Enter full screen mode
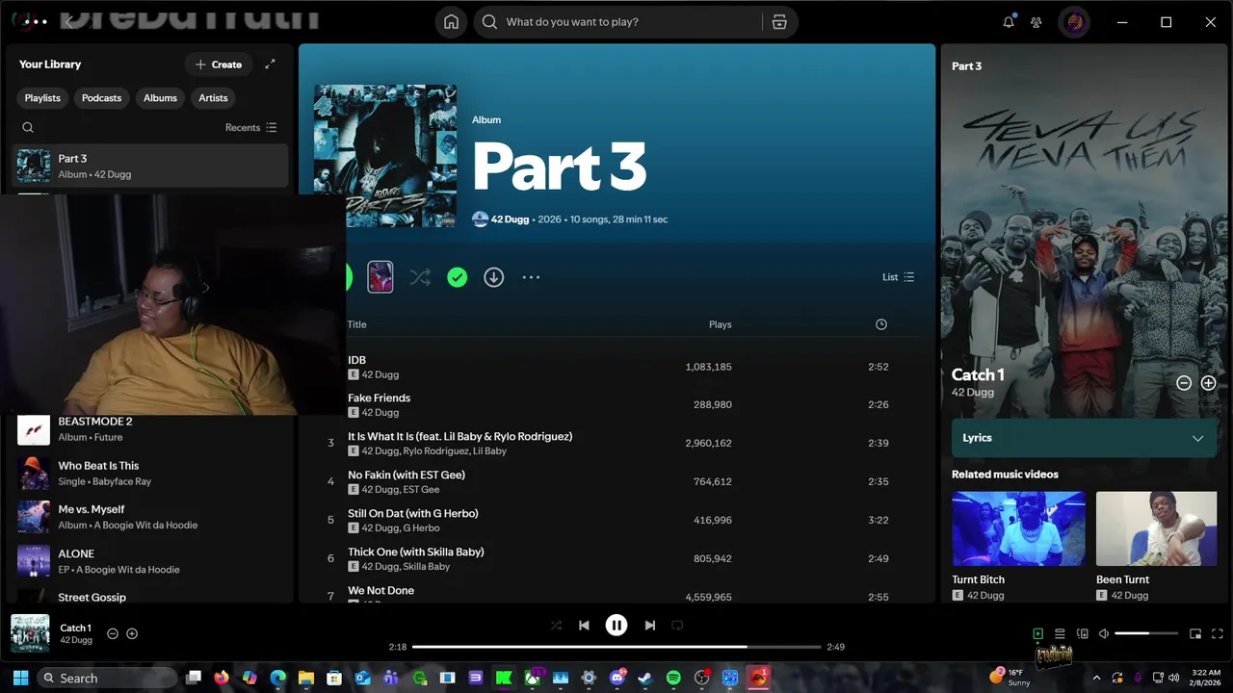 [1218, 633]
